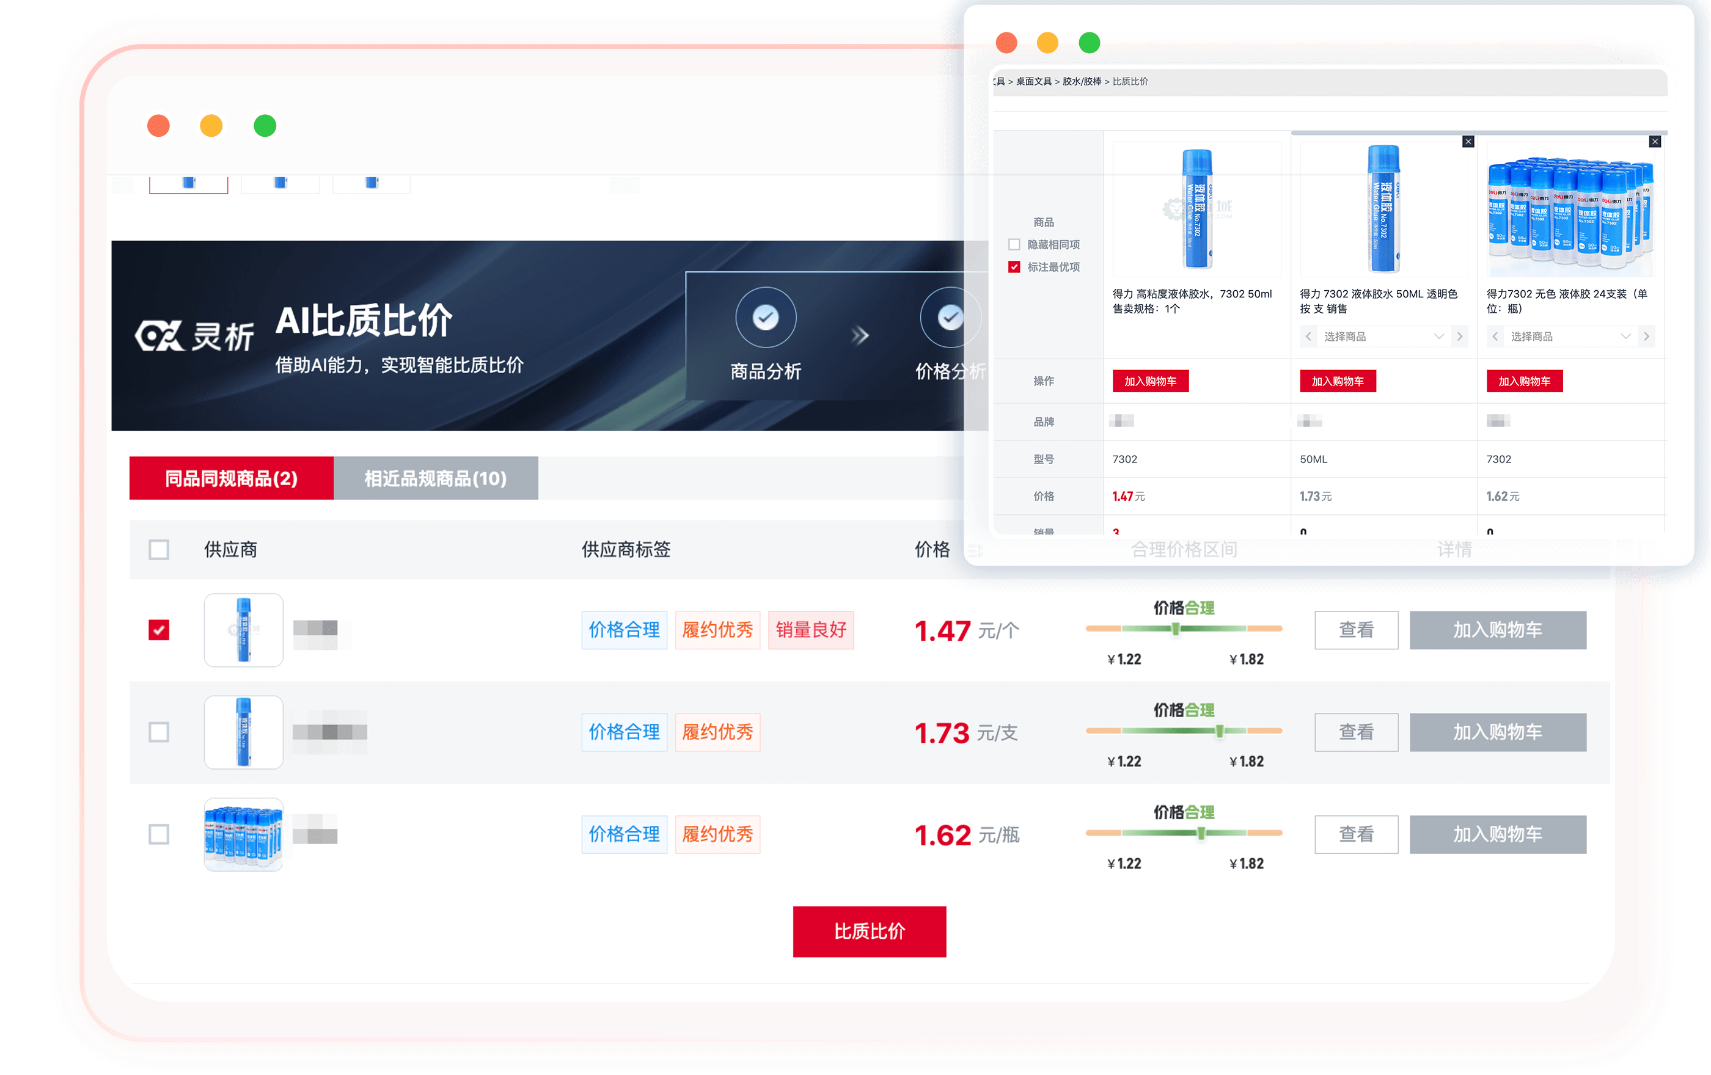
Task: Click 加入购物车 under 24支装 product
Action: (x=1524, y=381)
